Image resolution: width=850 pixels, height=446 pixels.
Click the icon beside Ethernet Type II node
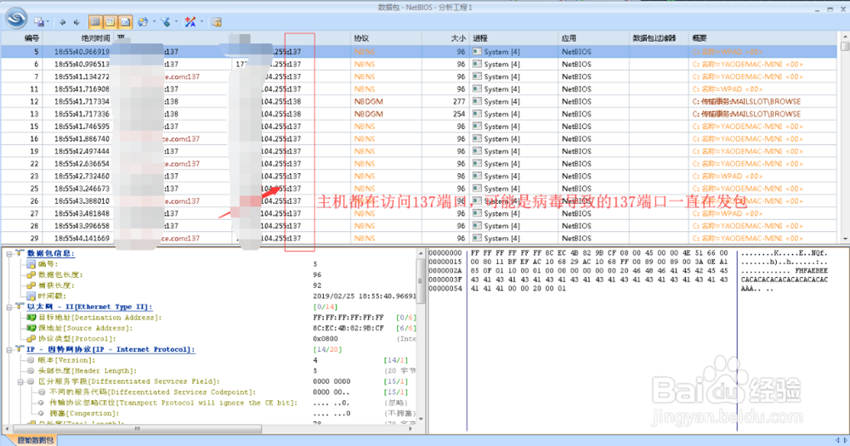point(20,307)
